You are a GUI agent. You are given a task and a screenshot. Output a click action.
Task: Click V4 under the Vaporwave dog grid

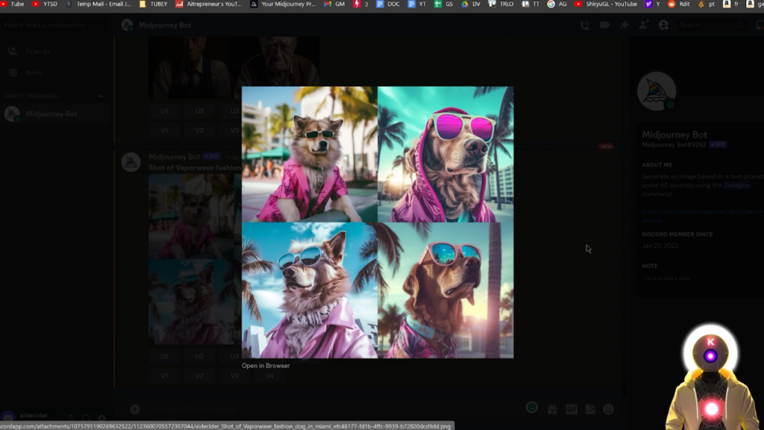point(269,376)
